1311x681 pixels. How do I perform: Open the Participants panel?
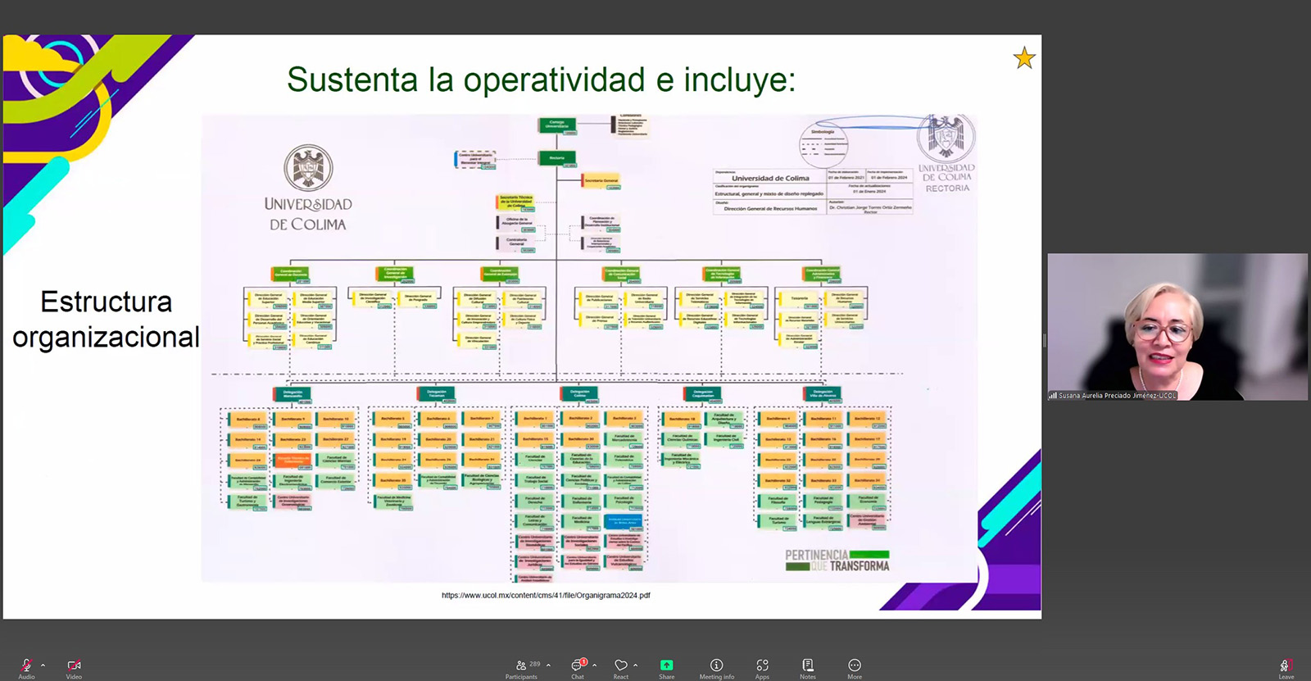[x=522, y=665]
